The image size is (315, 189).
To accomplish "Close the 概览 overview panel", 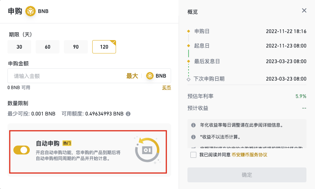I will tap(304, 10).
